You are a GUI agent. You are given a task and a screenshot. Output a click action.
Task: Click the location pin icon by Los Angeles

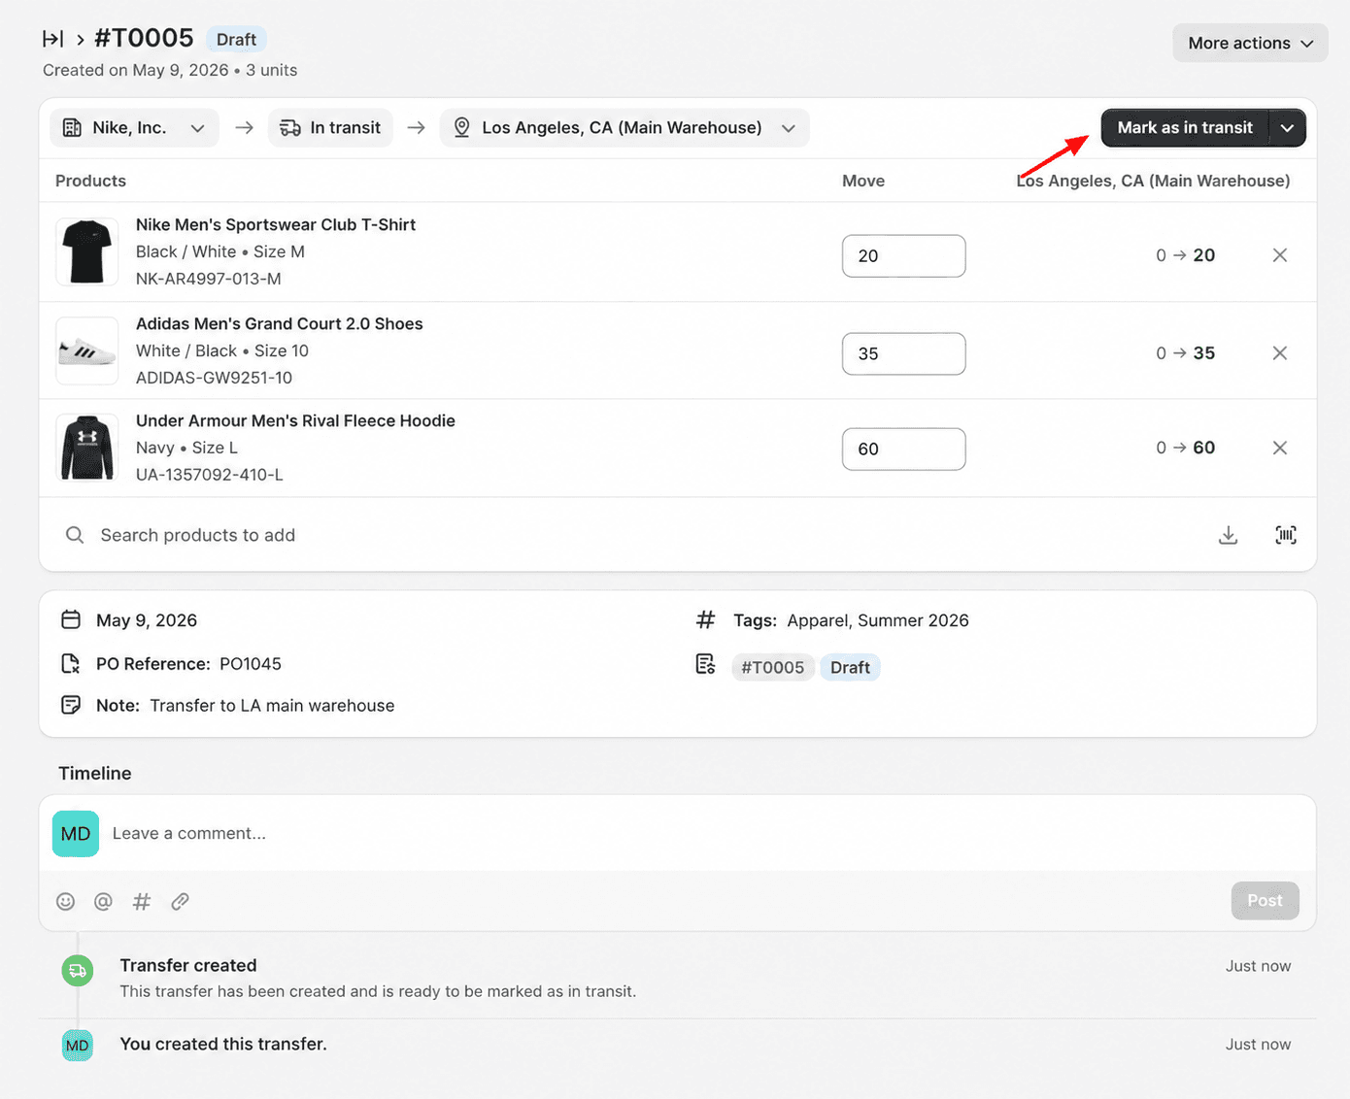click(x=462, y=127)
